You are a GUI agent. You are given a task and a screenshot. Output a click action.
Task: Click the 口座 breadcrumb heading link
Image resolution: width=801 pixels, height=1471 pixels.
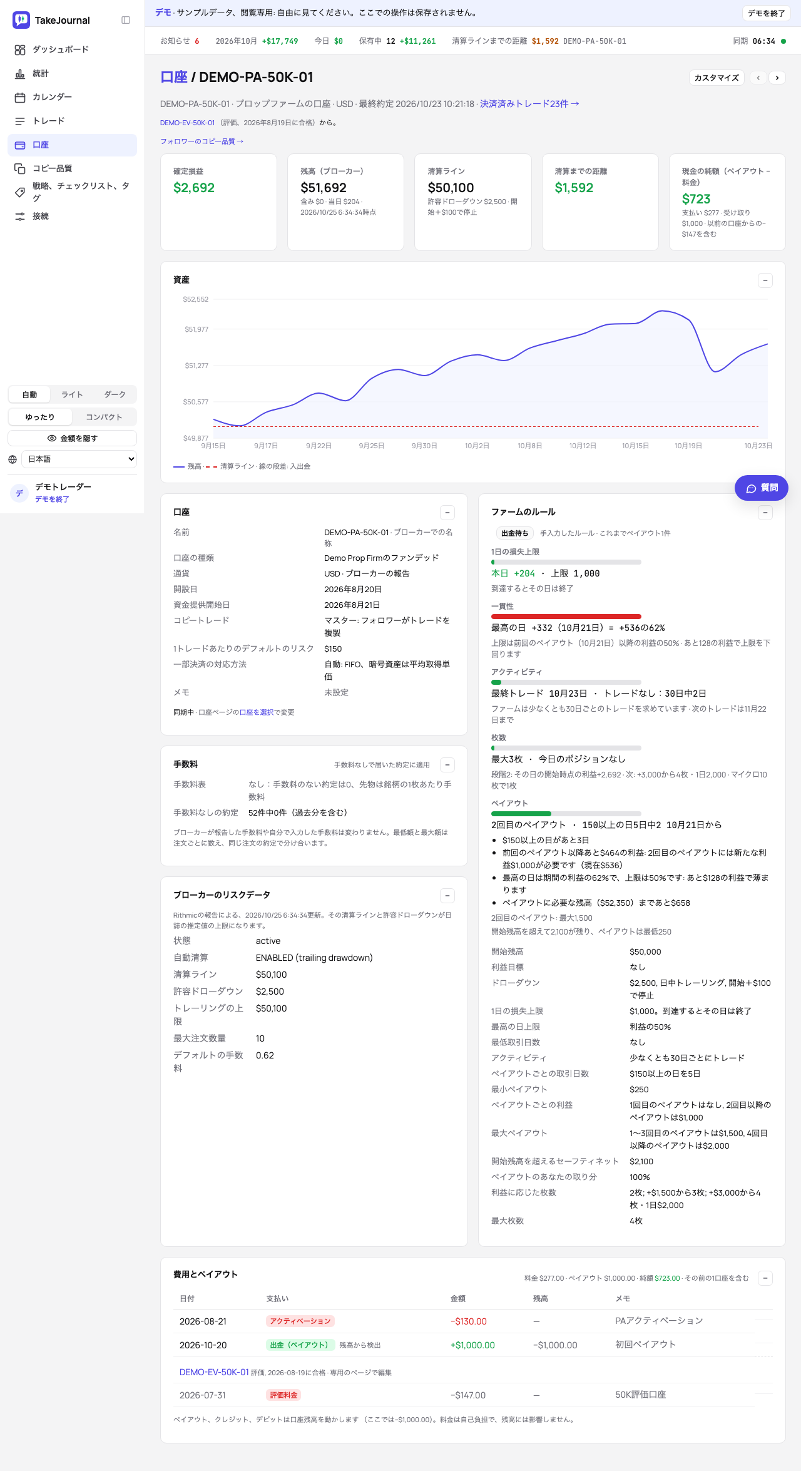coord(174,77)
